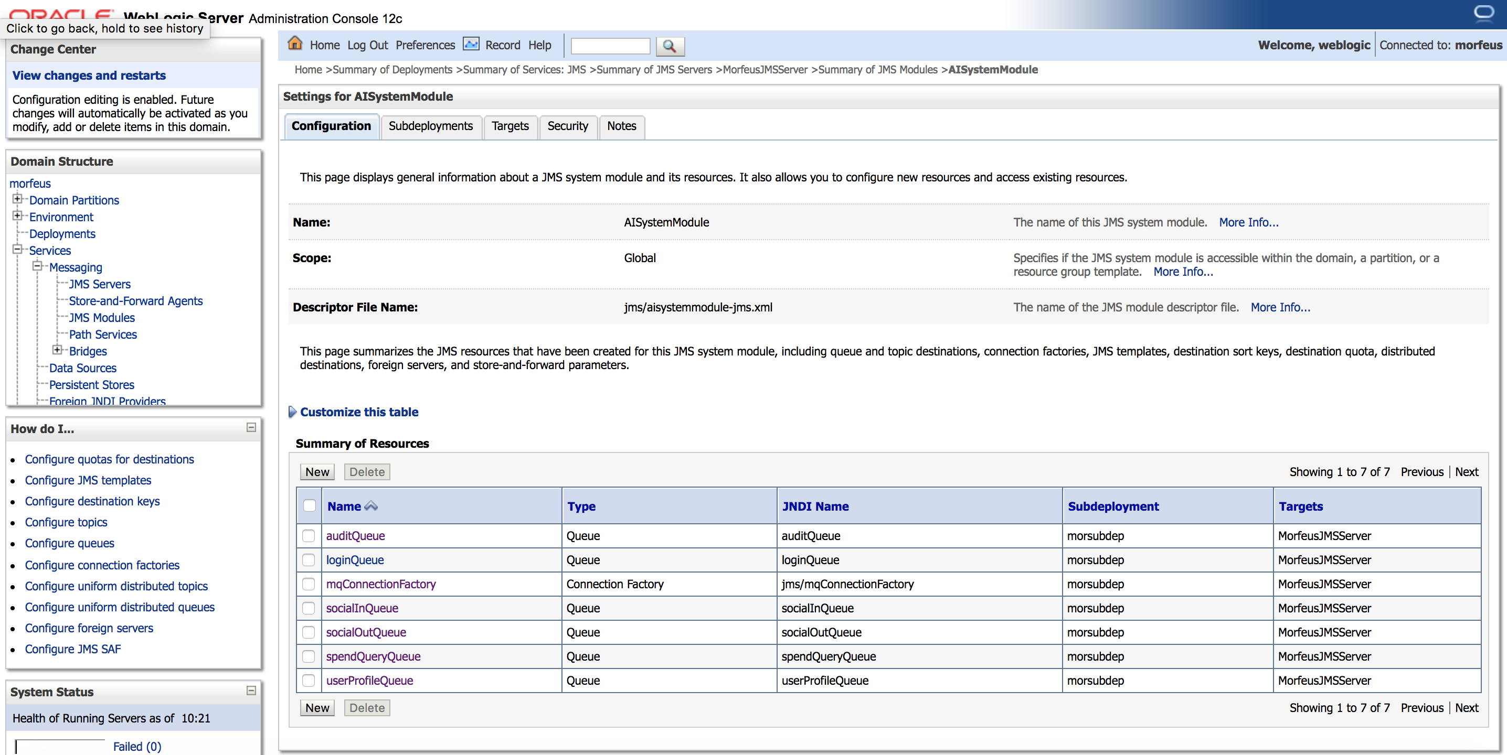Check the spendQueryQueue row checkbox

(309, 656)
